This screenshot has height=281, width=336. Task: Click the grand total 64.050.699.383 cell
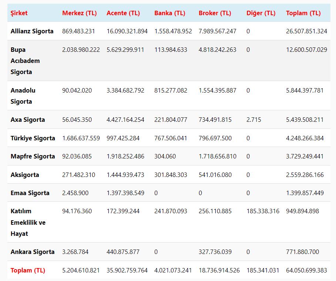[x=306, y=270]
